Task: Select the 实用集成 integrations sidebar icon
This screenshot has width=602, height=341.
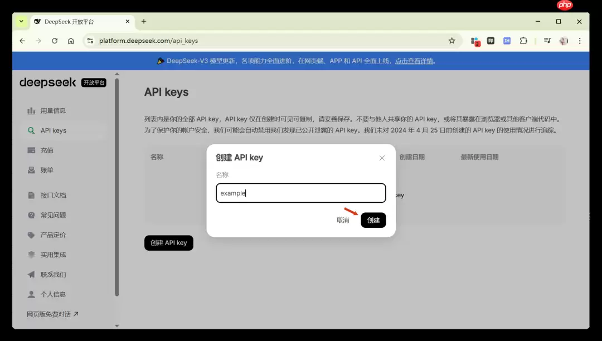Action: pyautogui.click(x=30, y=254)
